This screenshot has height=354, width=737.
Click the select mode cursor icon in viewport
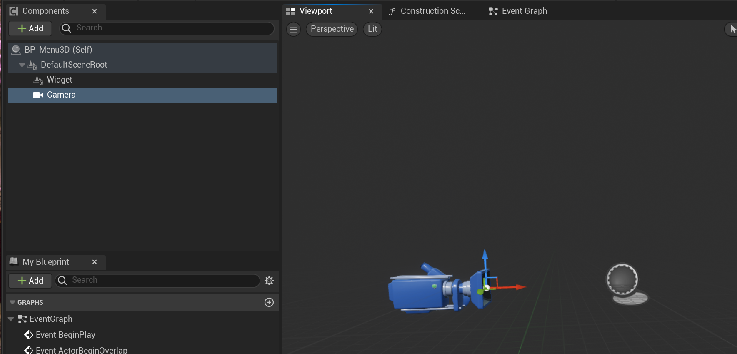(x=732, y=29)
